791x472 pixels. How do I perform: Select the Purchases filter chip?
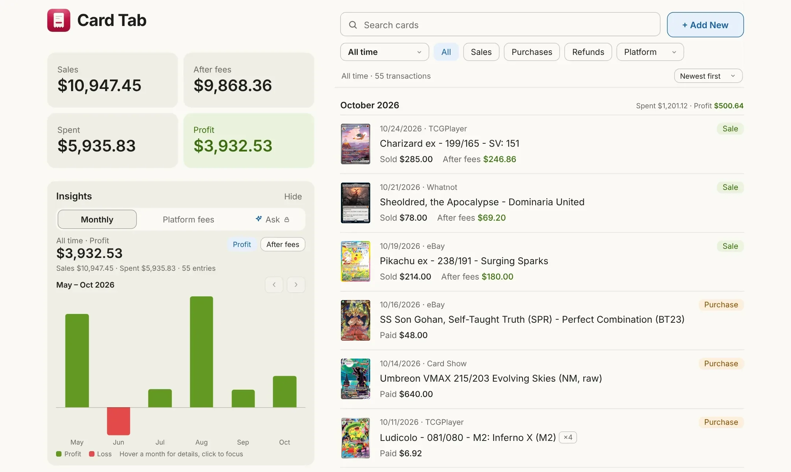tap(532, 52)
